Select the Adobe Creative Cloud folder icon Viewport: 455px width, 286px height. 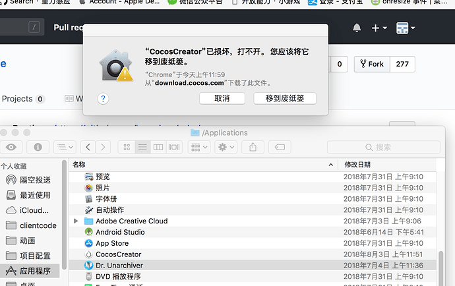pos(88,221)
